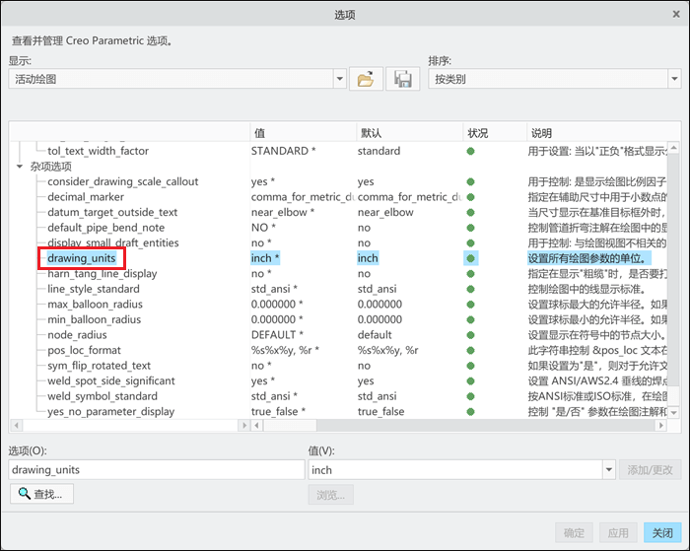Click value 'true_false *' of yes_no_parameter_display
The image size is (690, 551).
(278, 411)
